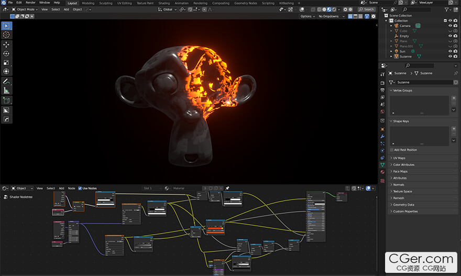Open the Global orientation dropdown
The height and width of the screenshot is (276, 461).
click(167, 9)
